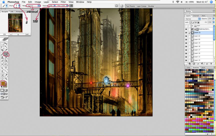
Task: Open the Layer menu
Action: click(x=46, y=2)
